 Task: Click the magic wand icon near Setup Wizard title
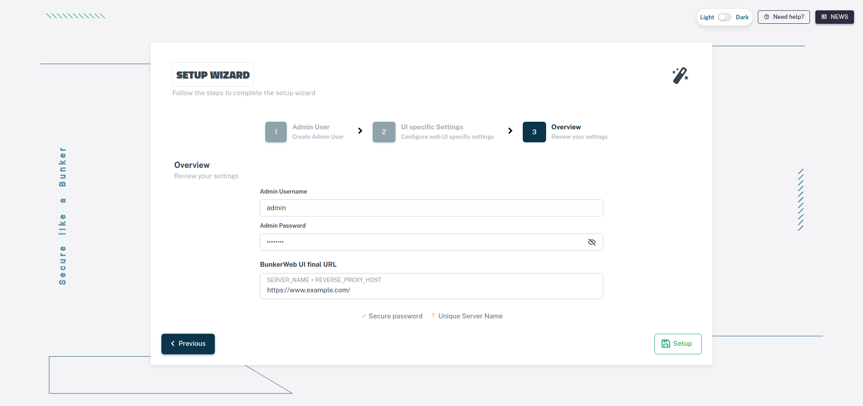coord(680,75)
